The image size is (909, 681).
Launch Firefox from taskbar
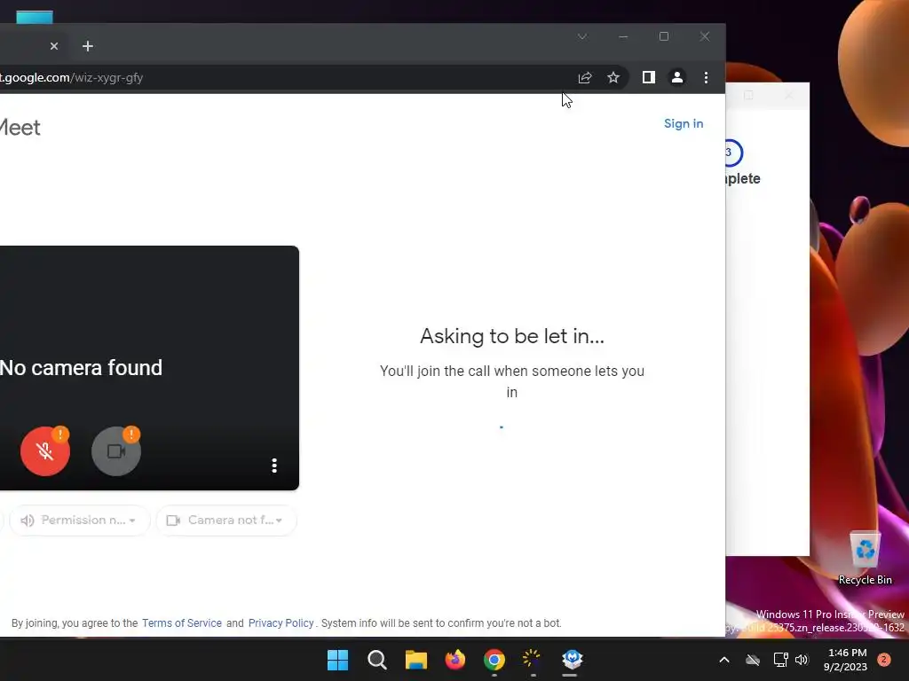point(455,660)
